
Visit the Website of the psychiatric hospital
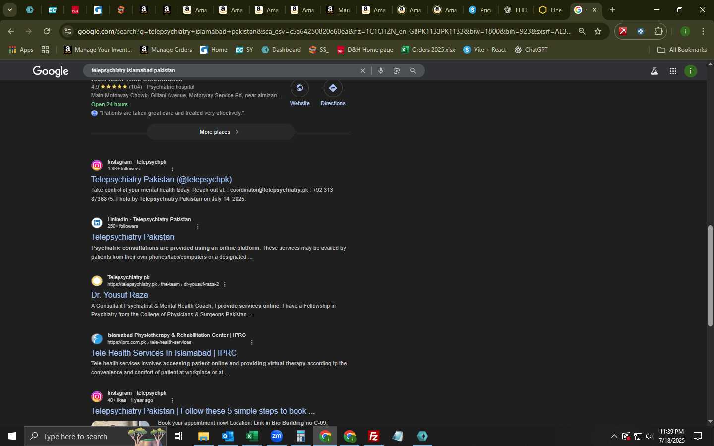coord(300,93)
